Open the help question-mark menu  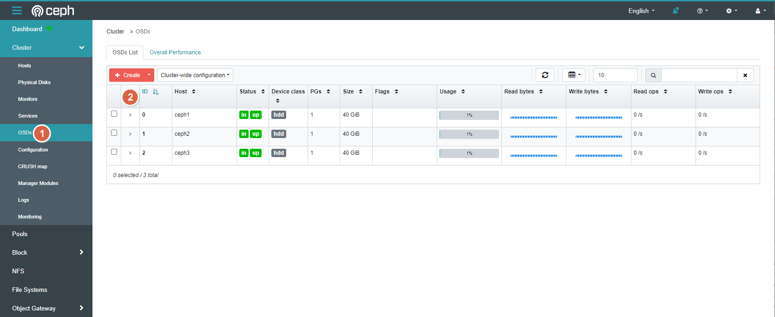click(x=703, y=11)
